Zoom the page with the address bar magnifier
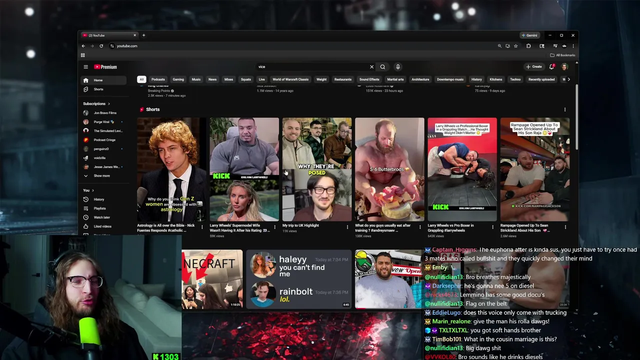 (499, 46)
